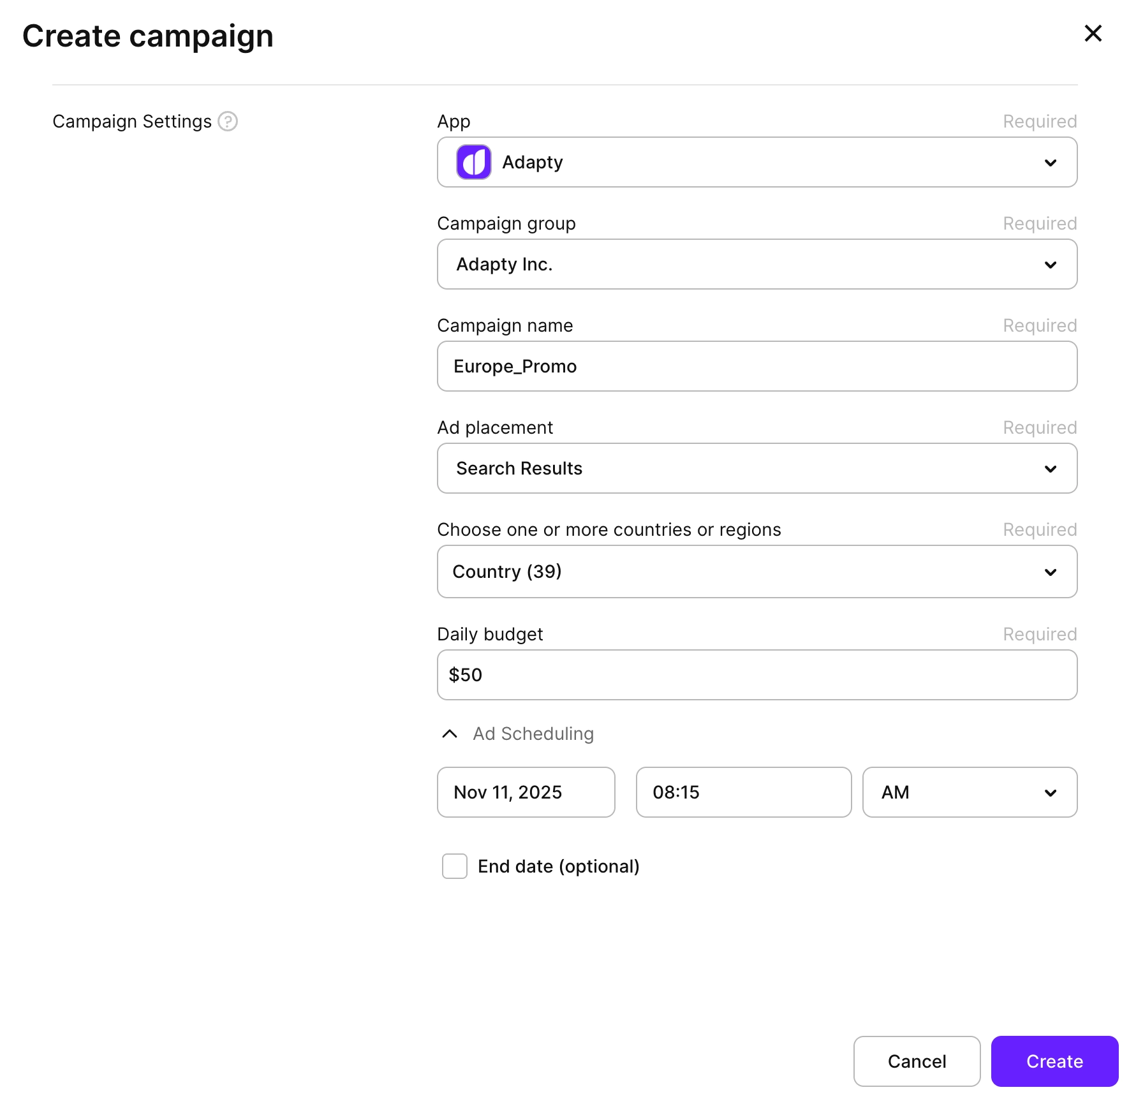This screenshot has width=1129, height=1106.
Task: Close the Create campaign dialog
Action: (1093, 34)
